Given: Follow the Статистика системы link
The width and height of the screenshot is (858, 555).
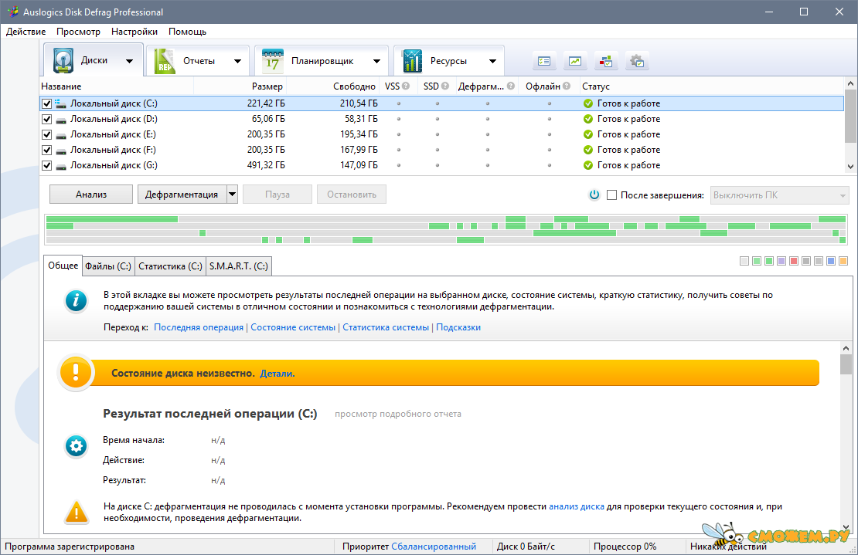Looking at the screenshot, I should coord(386,327).
